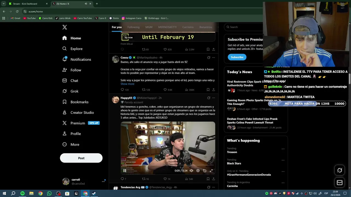Reload the page in Chrome
The height and width of the screenshot is (197, 351).
pyautogui.click(x=17, y=11)
